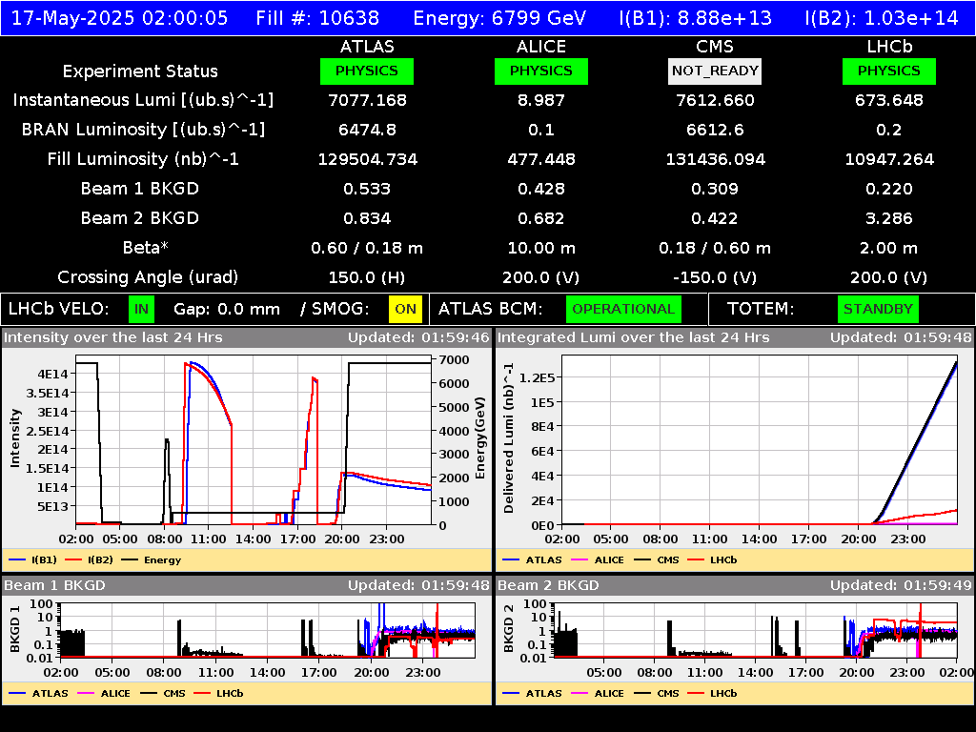Click the LHCb column header

pos(889,47)
